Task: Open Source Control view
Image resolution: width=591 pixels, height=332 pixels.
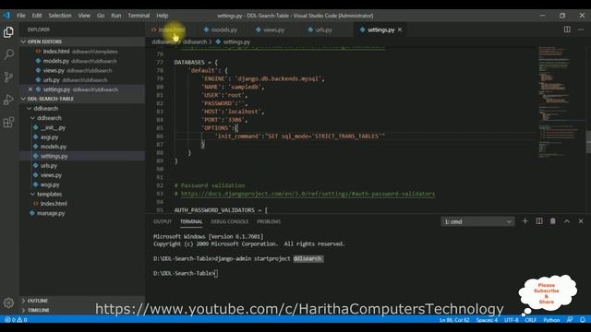Action: point(8,77)
